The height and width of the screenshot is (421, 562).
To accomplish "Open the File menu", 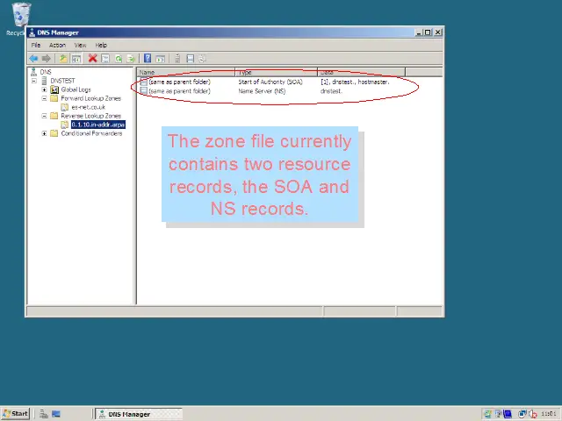I will point(36,45).
